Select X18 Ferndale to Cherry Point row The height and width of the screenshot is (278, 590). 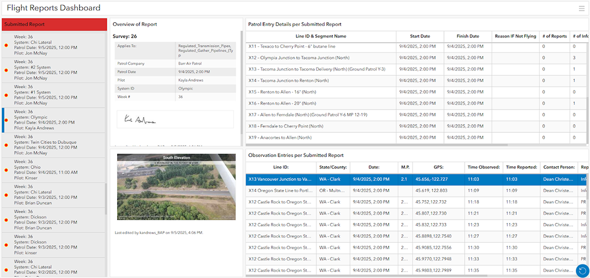click(415, 126)
